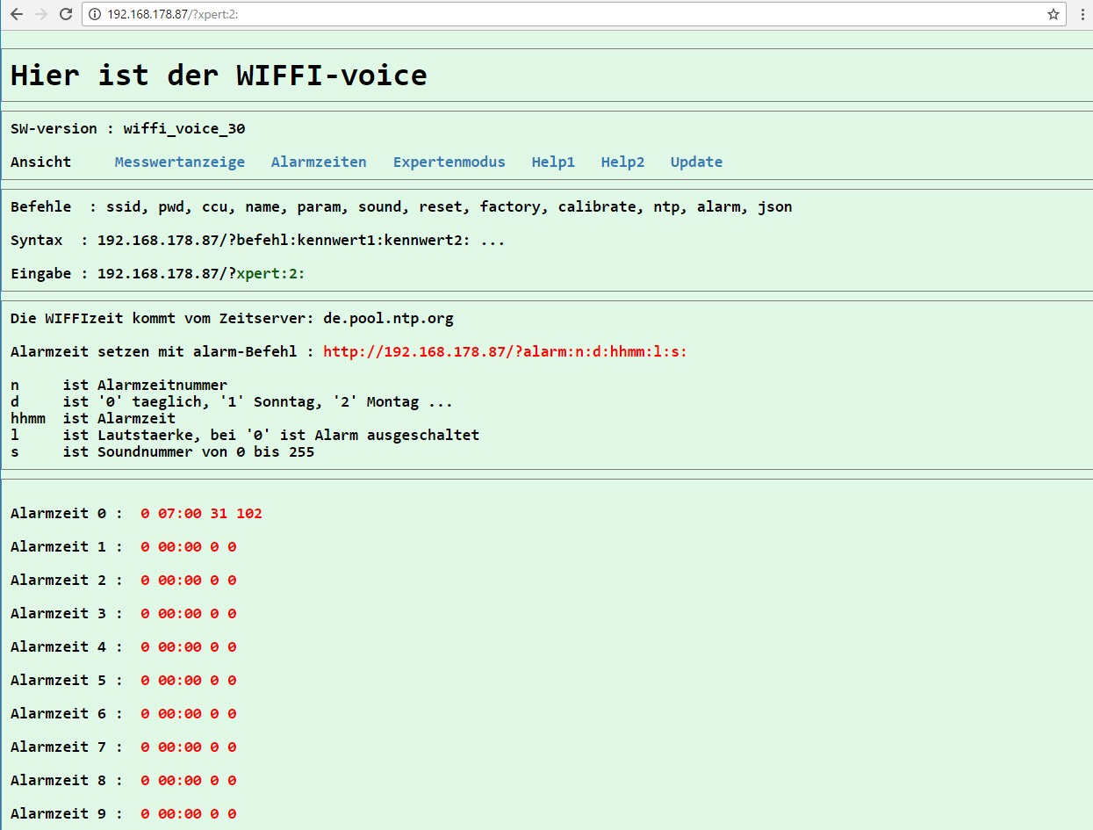The width and height of the screenshot is (1093, 830).
Task: Click the Syntax line with befehl:kennwert1:kennwert2
Action: 258,241
